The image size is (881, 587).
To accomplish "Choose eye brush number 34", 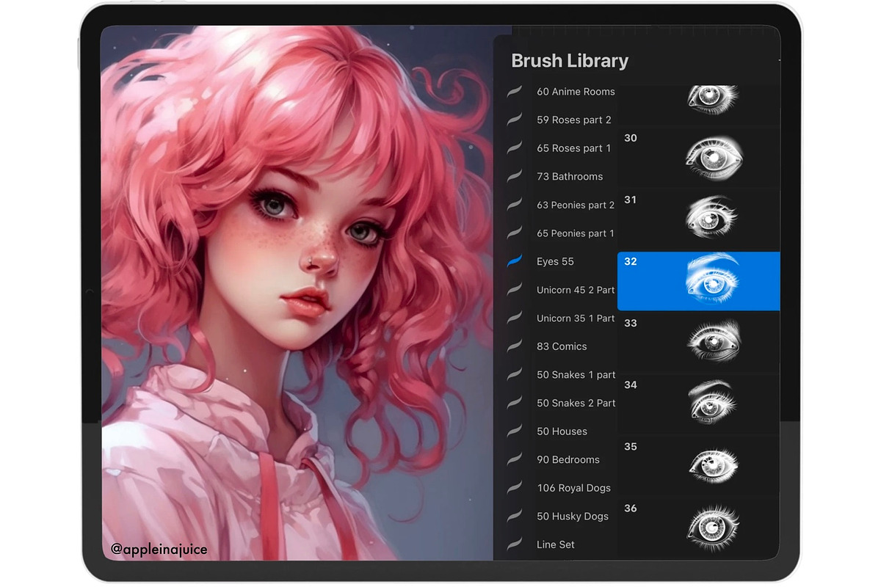I will point(698,404).
